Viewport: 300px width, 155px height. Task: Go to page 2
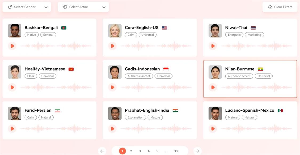pos(131,151)
